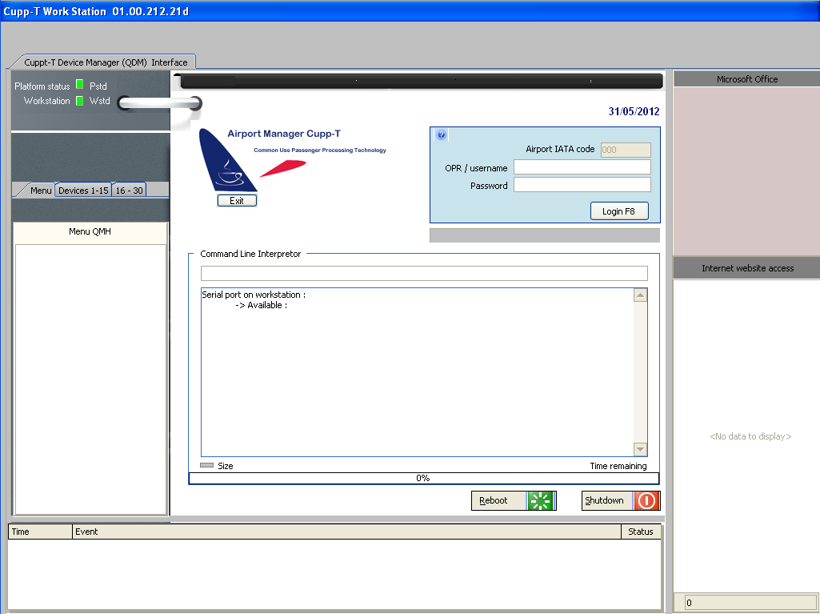Click into the Password field

(x=582, y=185)
